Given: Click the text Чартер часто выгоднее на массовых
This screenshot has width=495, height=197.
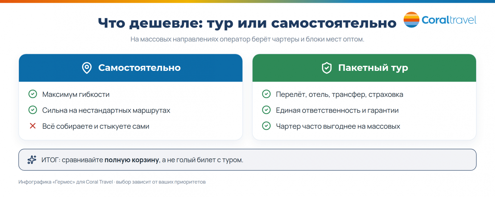Looking at the screenshot, I should (x=338, y=126).
